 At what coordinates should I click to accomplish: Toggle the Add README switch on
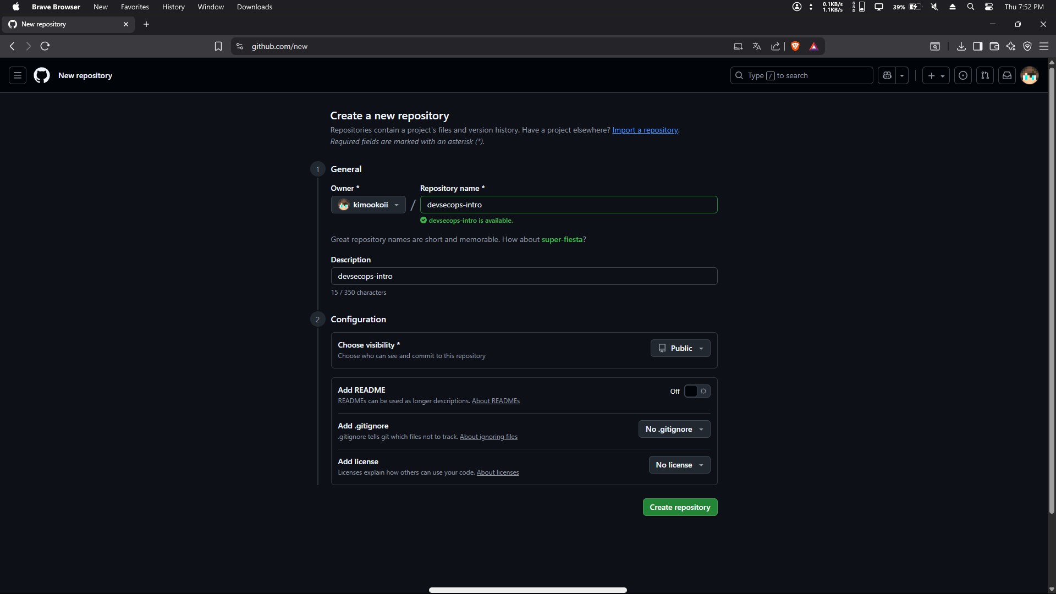click(697, 391)
